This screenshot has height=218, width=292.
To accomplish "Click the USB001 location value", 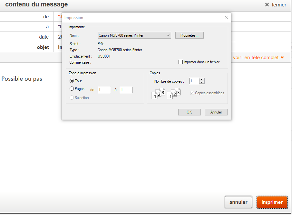I will click(104, 56).
